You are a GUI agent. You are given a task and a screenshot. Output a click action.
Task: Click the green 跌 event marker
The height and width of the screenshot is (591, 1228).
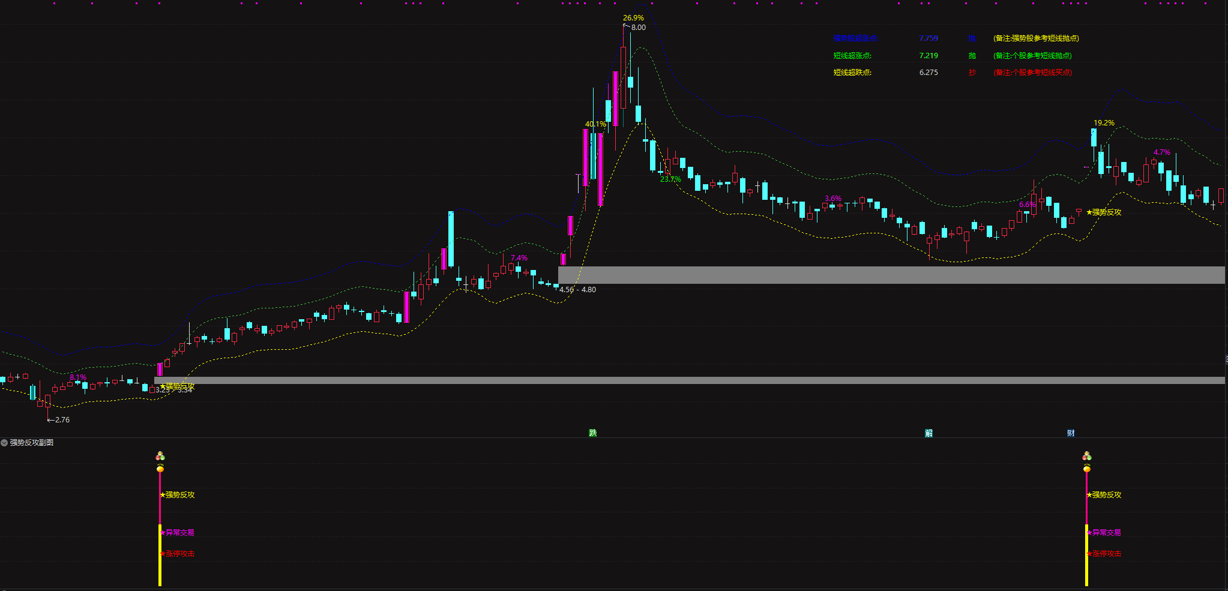(x=593, y=433)
